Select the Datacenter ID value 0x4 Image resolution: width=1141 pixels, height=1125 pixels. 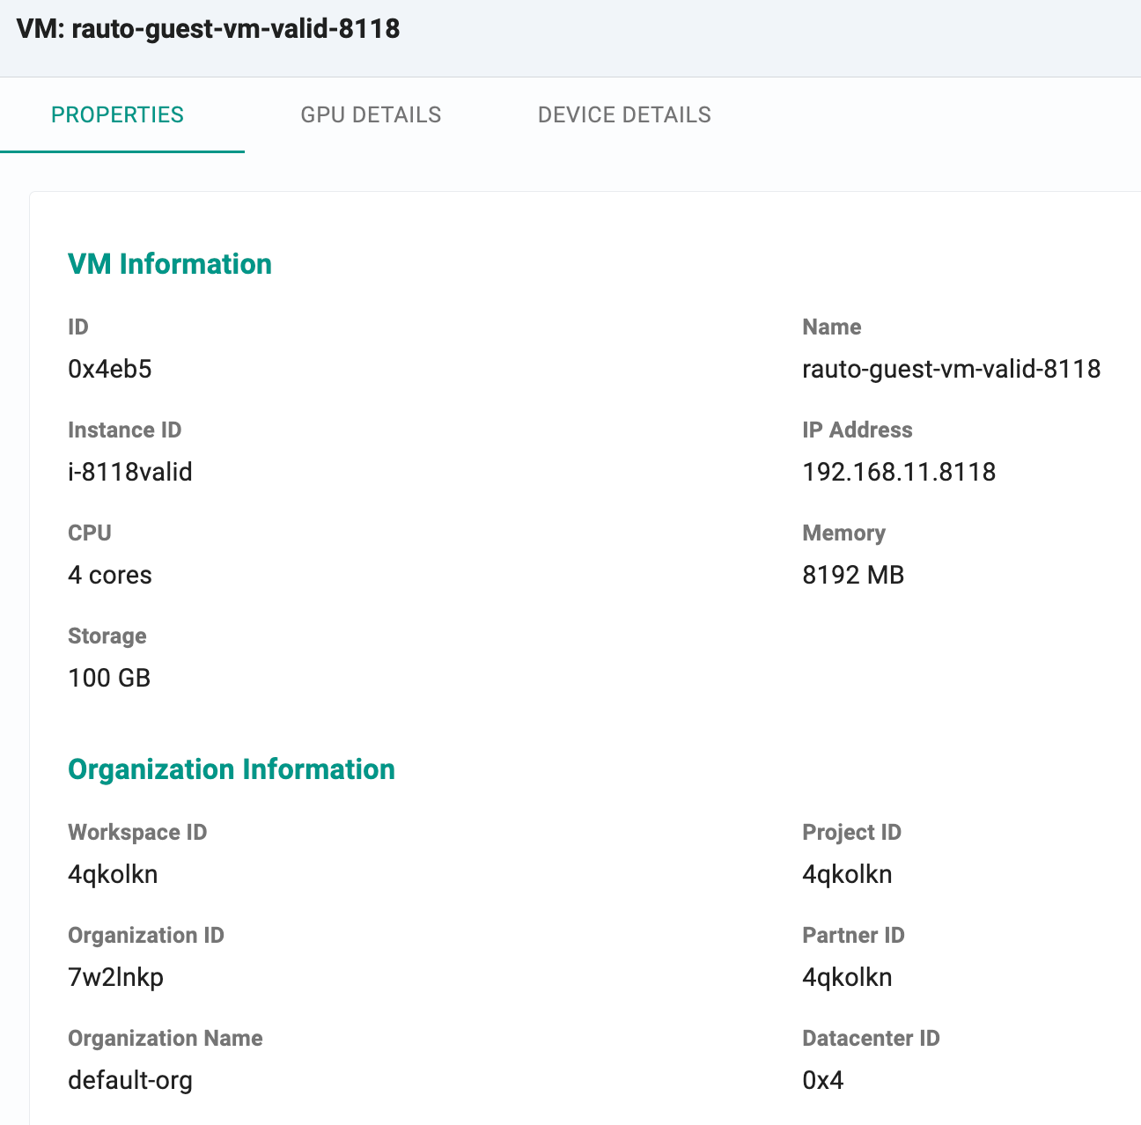coord(822,1080)
